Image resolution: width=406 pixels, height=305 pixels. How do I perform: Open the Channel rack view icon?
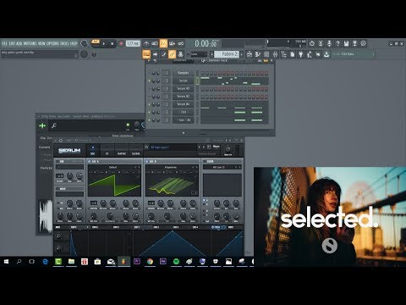point(266,54)
